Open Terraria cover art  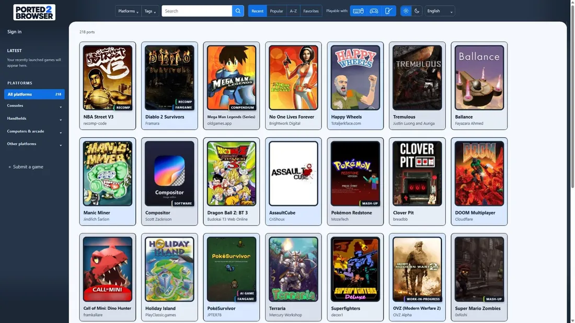coord(293,269)
